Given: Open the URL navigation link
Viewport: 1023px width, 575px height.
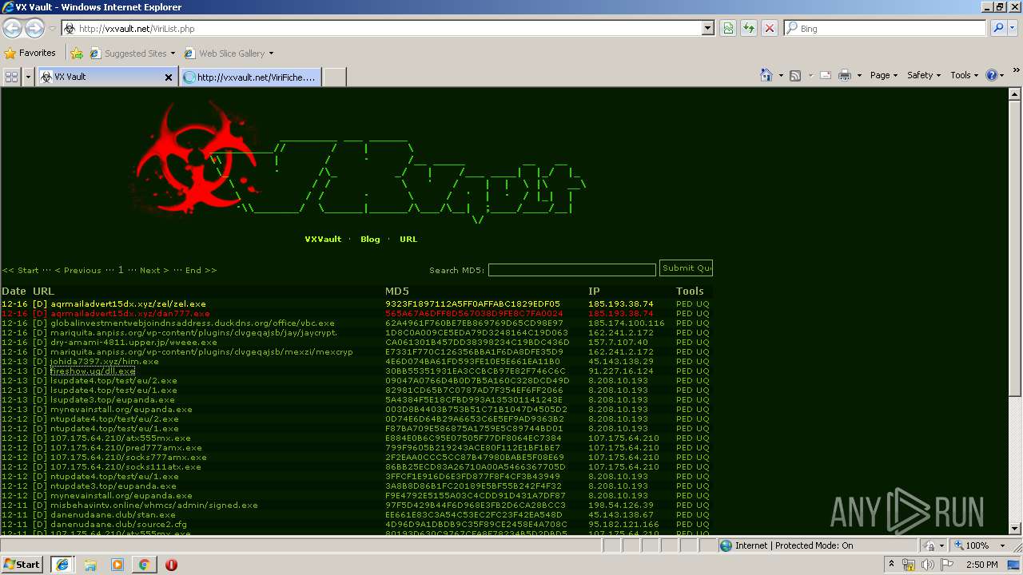Looking at the screenshot, I should pyautogui.click(x=408, y=240).
